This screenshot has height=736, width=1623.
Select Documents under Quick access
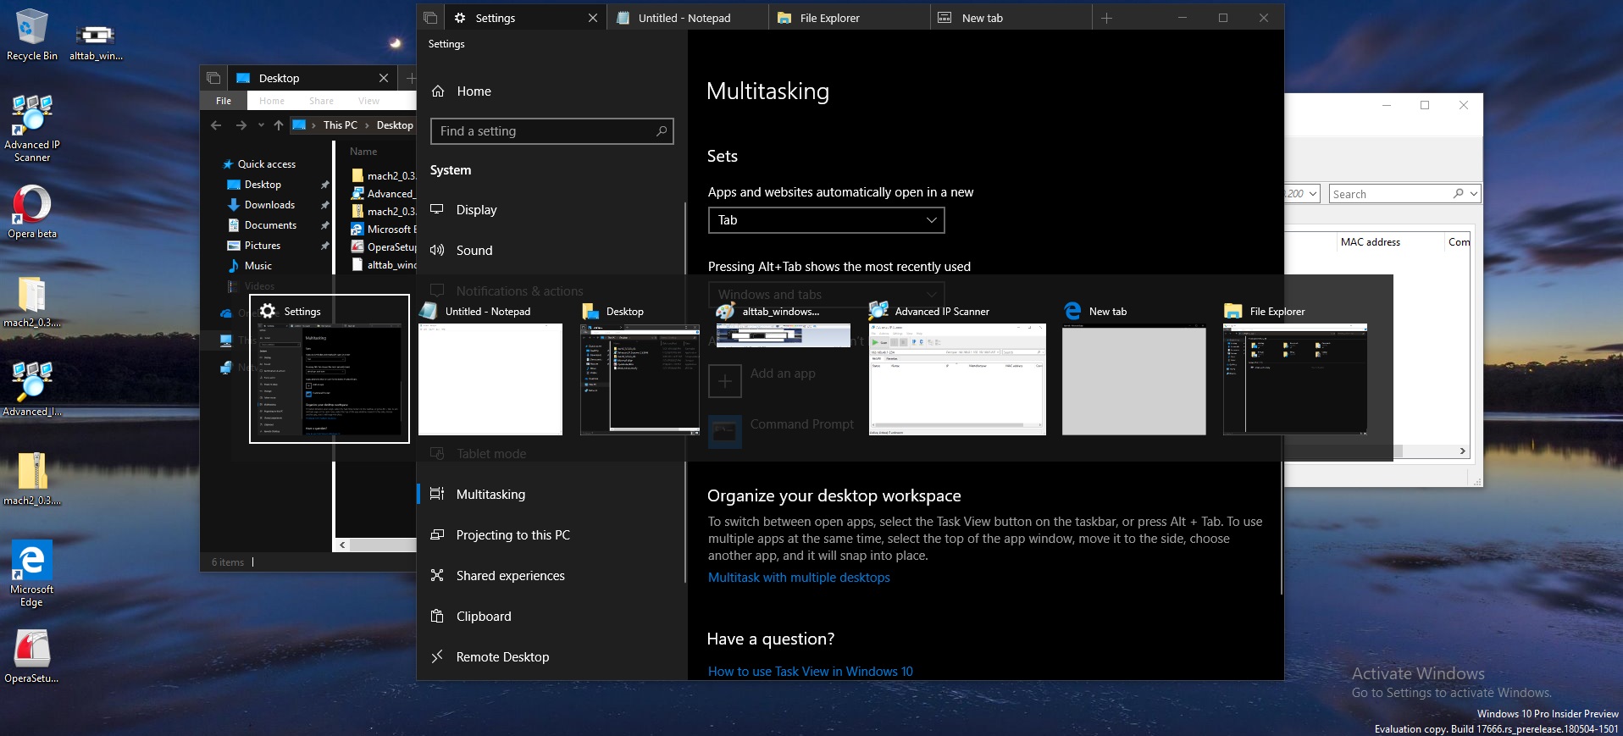tap(270, 225)
